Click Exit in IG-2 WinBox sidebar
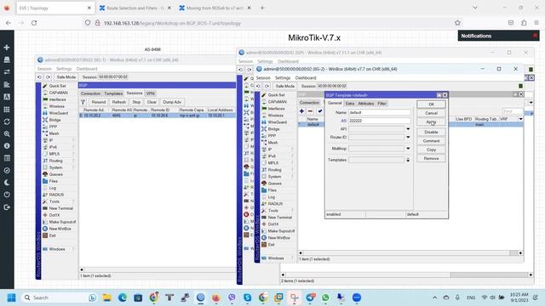This screenshot has width=545, height=306. (272, 245)
